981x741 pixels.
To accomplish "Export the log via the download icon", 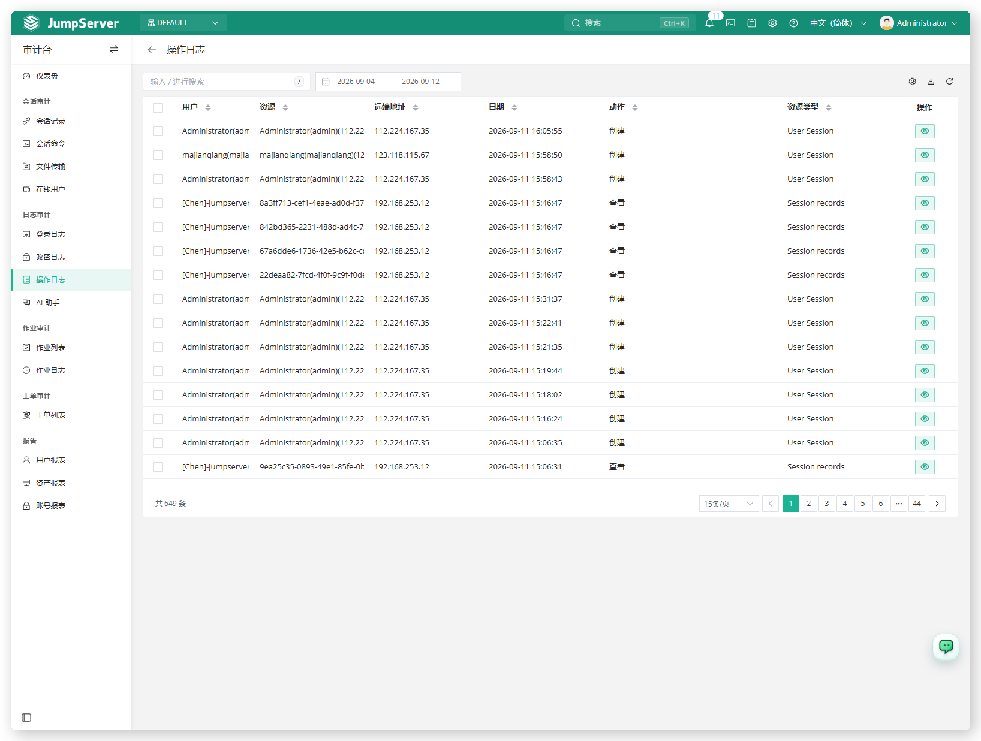I will [x=931, y=82].
